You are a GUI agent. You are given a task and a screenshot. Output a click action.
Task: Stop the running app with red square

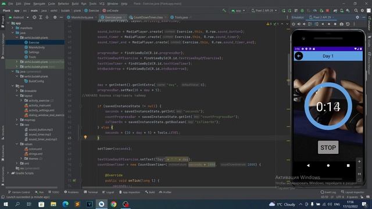[328, 10]
